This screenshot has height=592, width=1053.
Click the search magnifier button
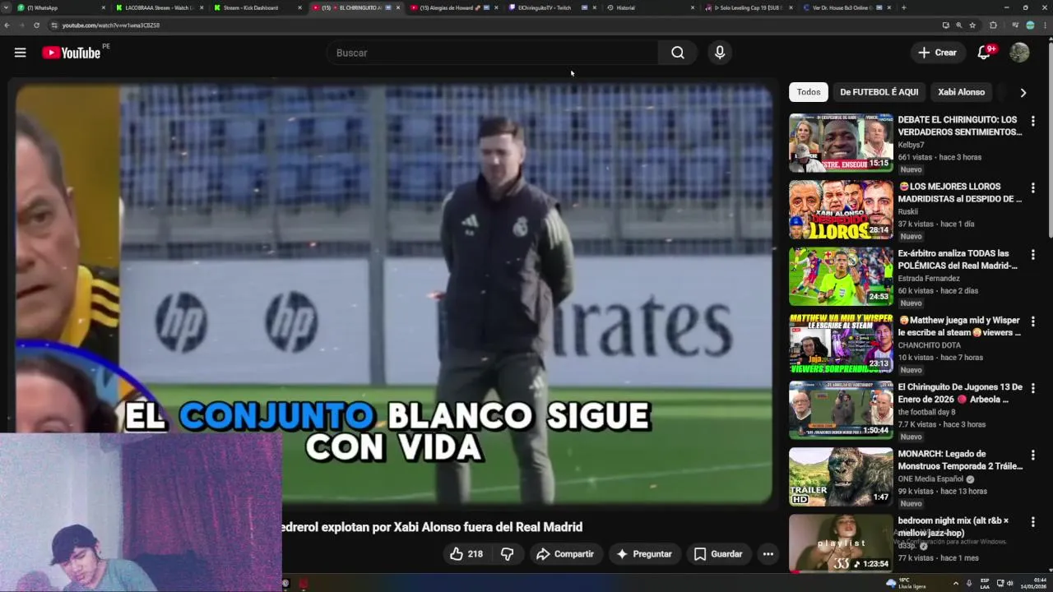tap(677, 53)
